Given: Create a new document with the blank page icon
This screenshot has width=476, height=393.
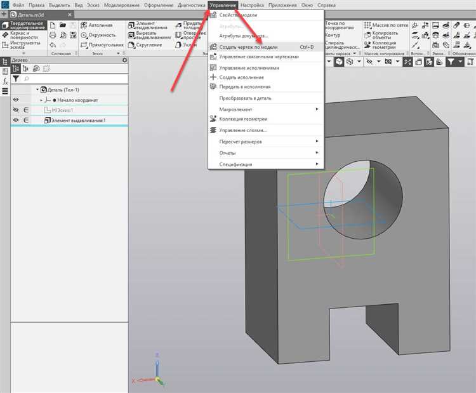Looking at the screenshot, I should click(53, 25).
